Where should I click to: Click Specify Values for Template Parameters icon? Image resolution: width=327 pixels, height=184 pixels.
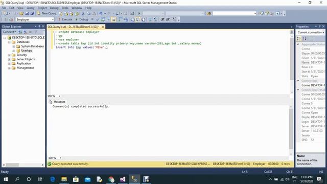tap(174, 19)
